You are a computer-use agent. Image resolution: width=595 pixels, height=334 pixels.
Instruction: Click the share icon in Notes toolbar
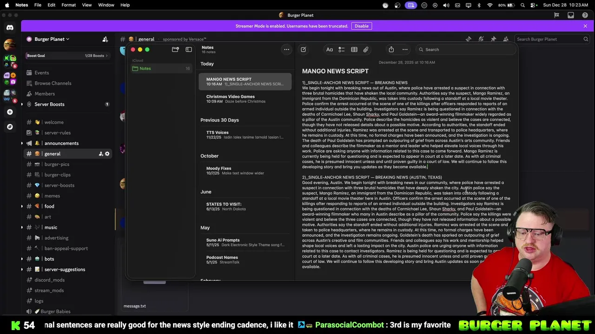[x=391, y=50]
